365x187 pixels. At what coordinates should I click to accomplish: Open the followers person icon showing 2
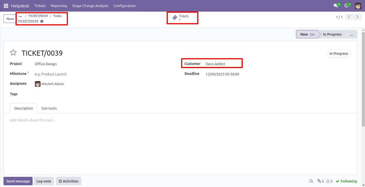coord(329,181)
